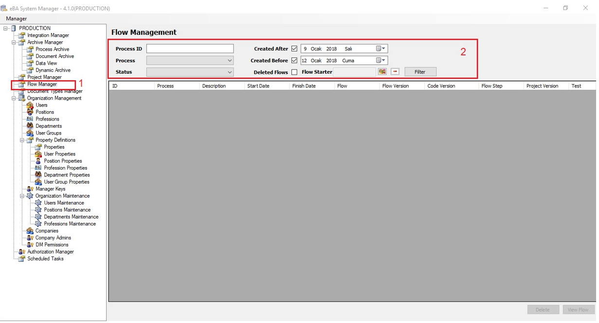Image resolution: width=599 pixels, height=323 pixels.
Task: Sort by the Start Date column
Action: click(266, 86)
